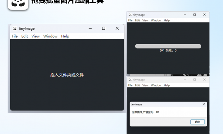Click the 0/1 失败: 0 status text

pos(168,50)
